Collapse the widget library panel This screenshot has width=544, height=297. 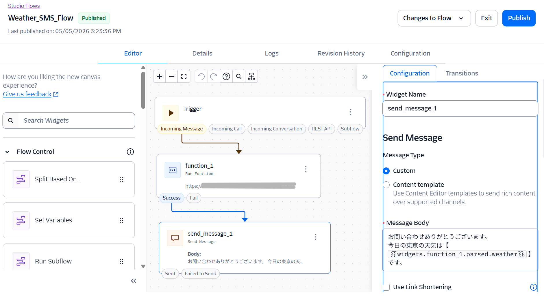point(134,281)
